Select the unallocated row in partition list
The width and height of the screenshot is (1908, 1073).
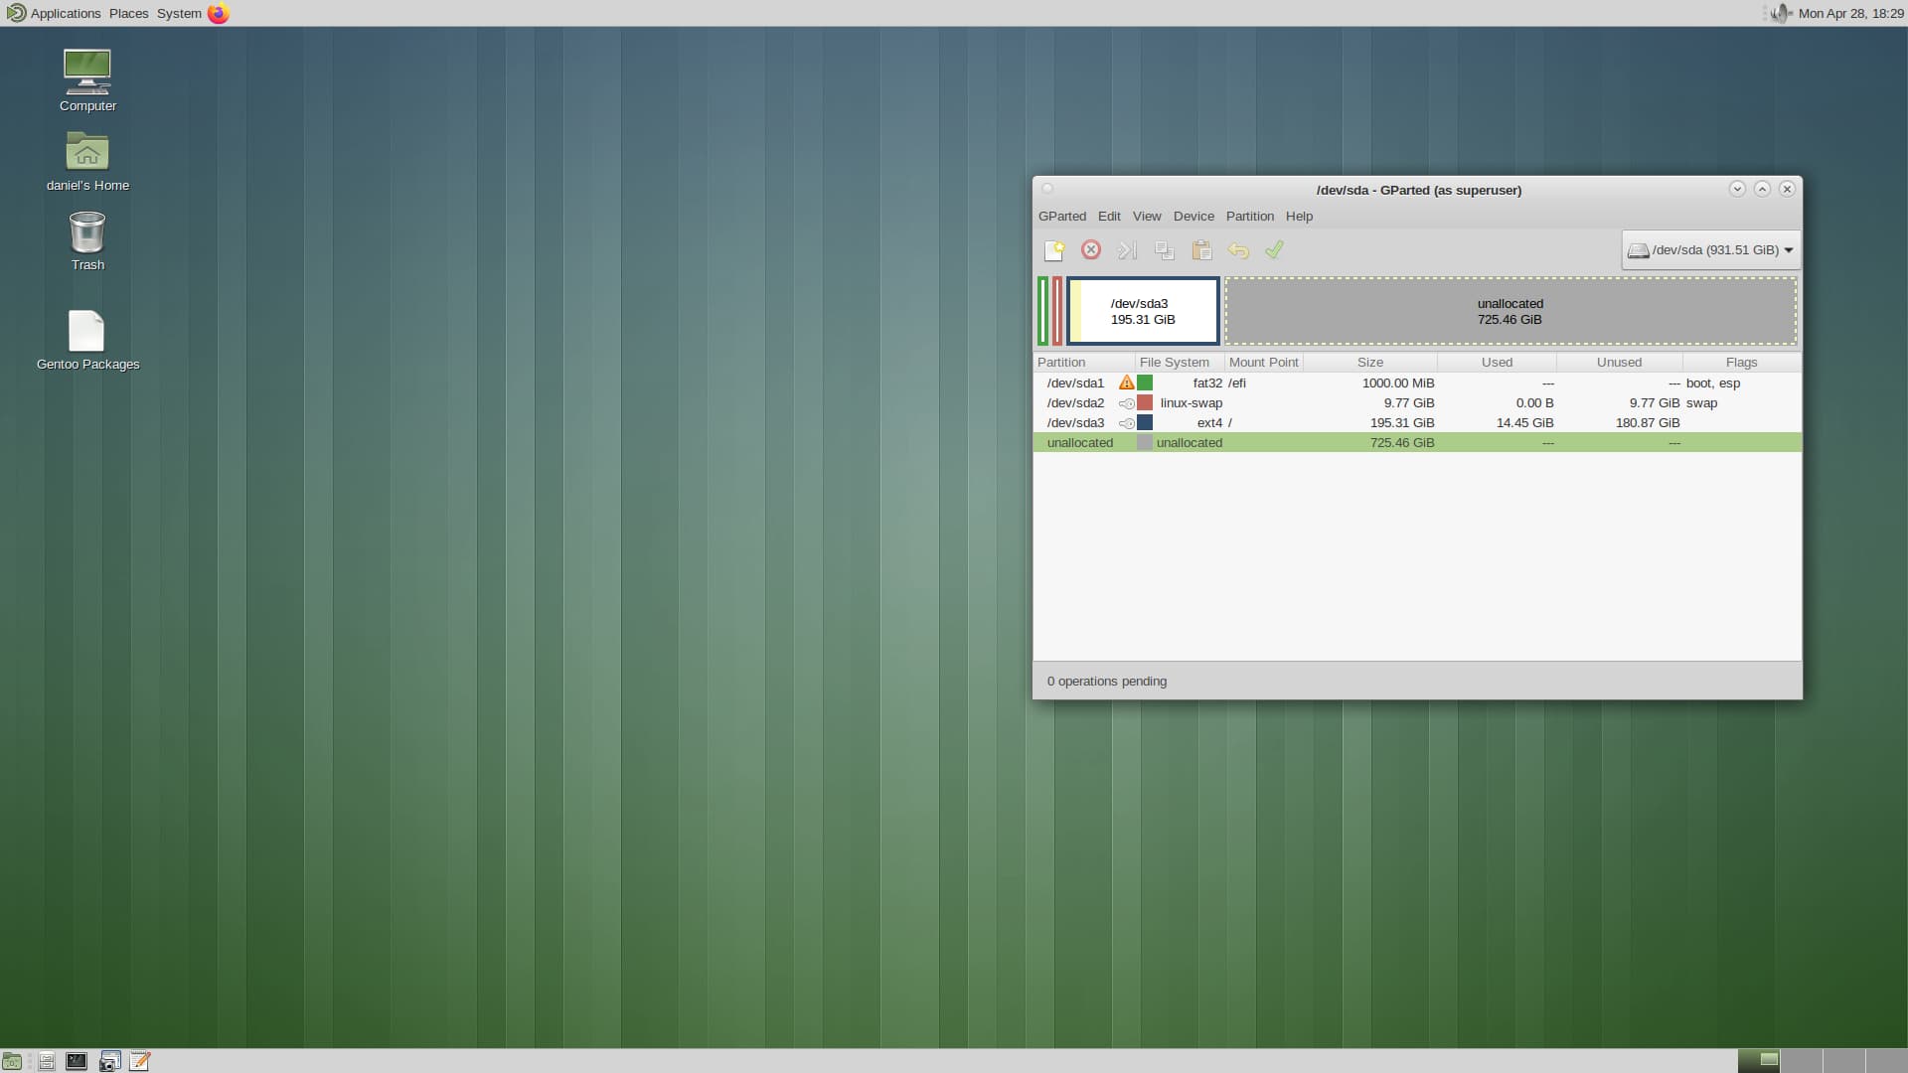coord(1417,442)
